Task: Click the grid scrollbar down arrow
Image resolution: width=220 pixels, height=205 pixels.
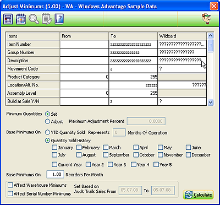Action: pos(211,102)
